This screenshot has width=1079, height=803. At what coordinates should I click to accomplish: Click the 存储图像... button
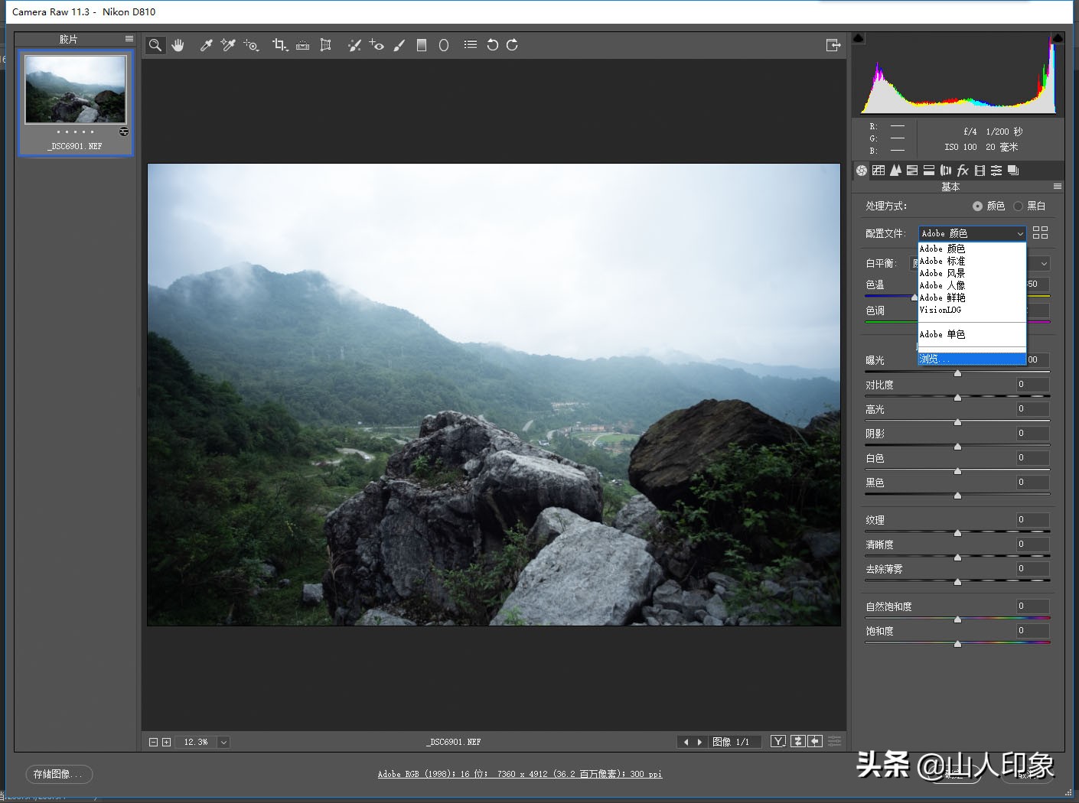(x=58, y=774)
